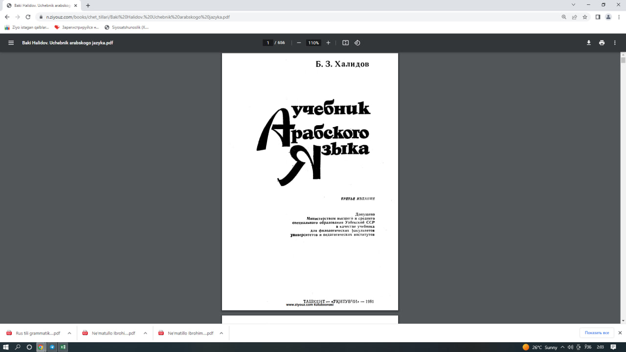Open the browser profile avatar
The width and height of the screenshot is (626, 352).
[609, 17]
